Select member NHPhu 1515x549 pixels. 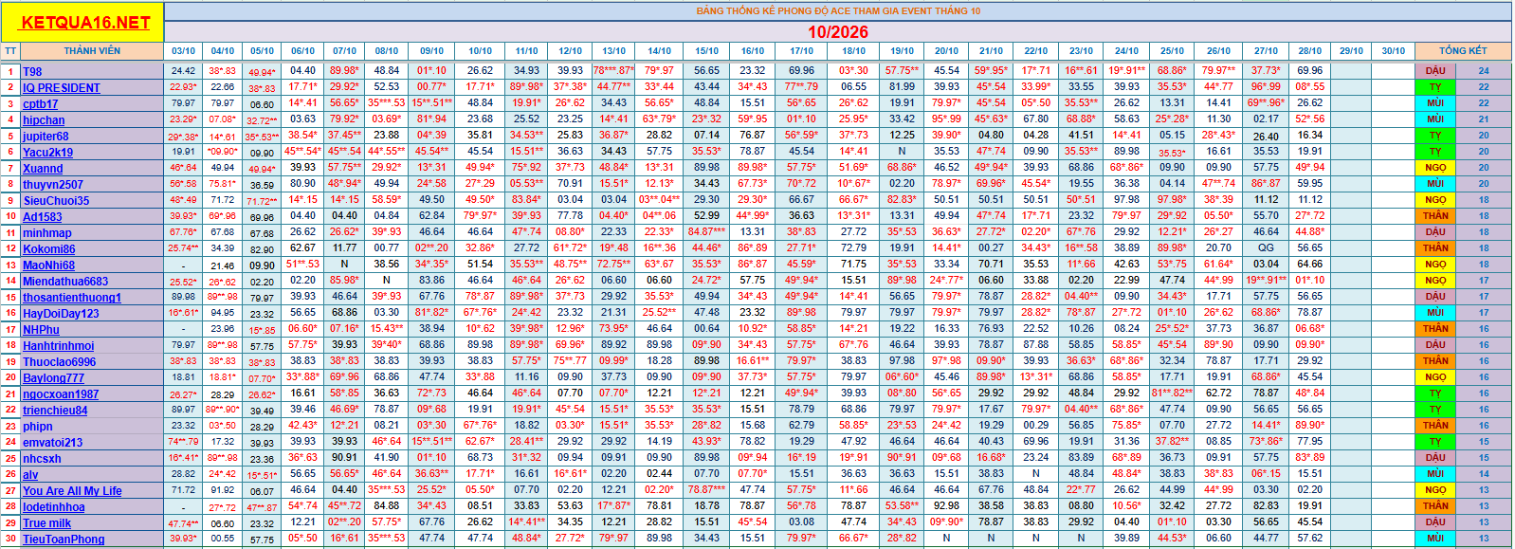41,330
